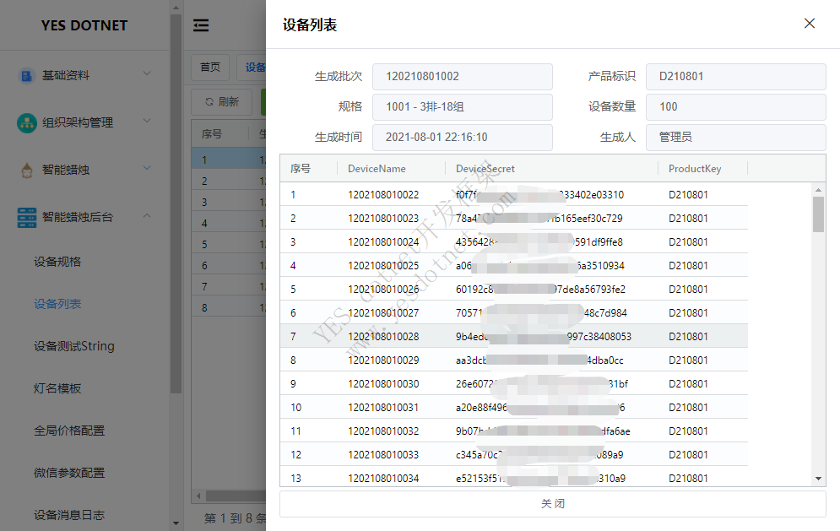Screen dimensions: 840x531
Task: Click the 生成批次 input field
Action: [462, 76]
